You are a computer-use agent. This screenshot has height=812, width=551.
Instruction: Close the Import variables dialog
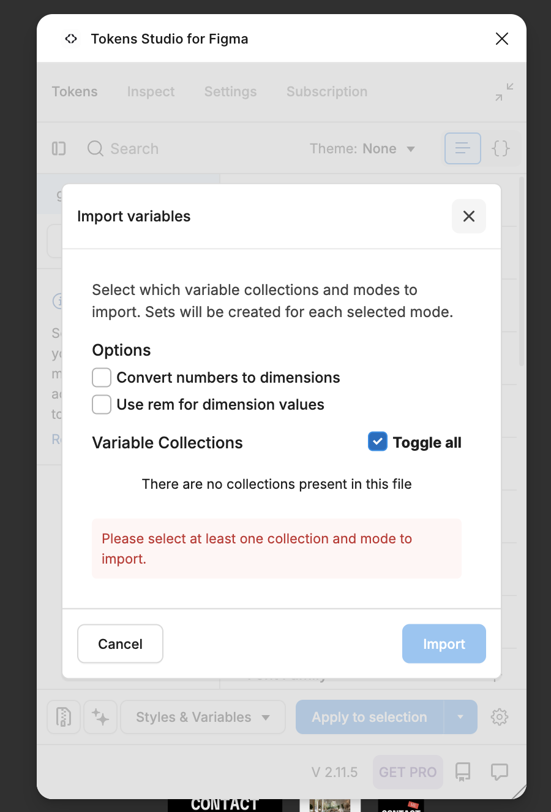[468, 216]
